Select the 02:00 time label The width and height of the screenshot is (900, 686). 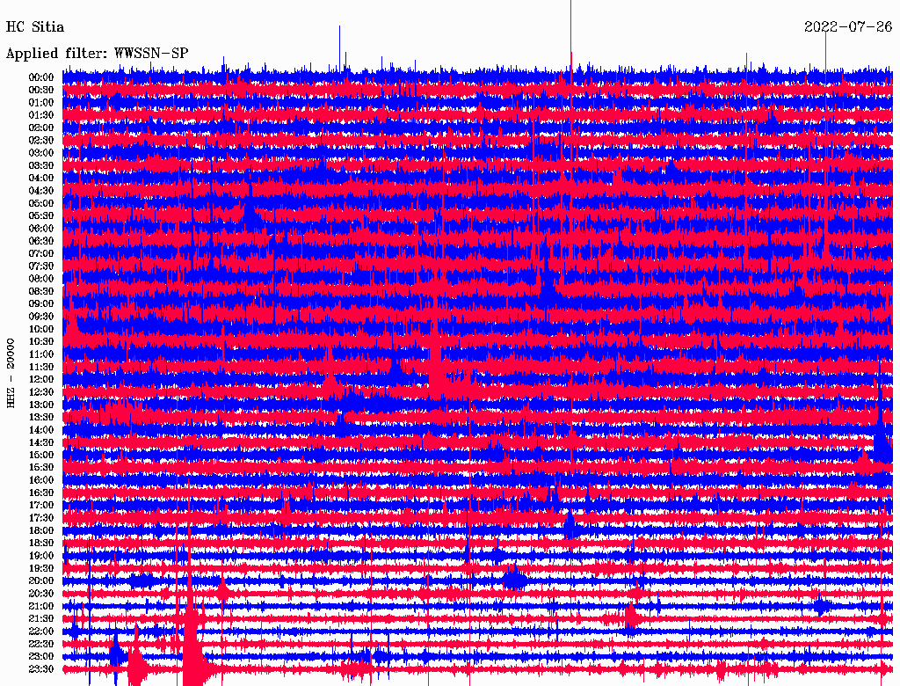[x=41, y=128]
